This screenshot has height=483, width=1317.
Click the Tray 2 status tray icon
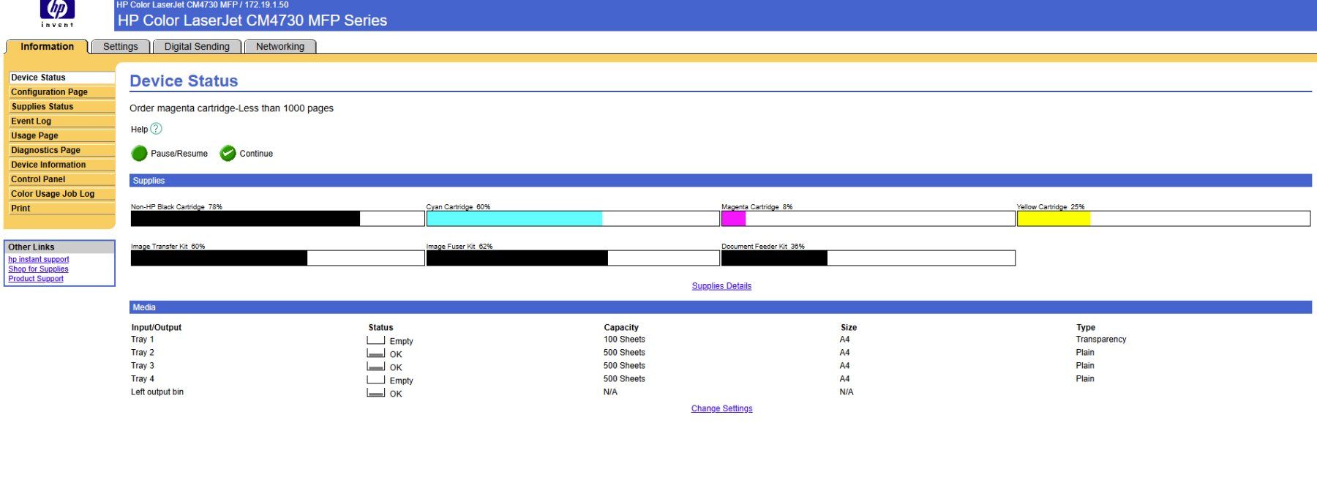[376, 353]
